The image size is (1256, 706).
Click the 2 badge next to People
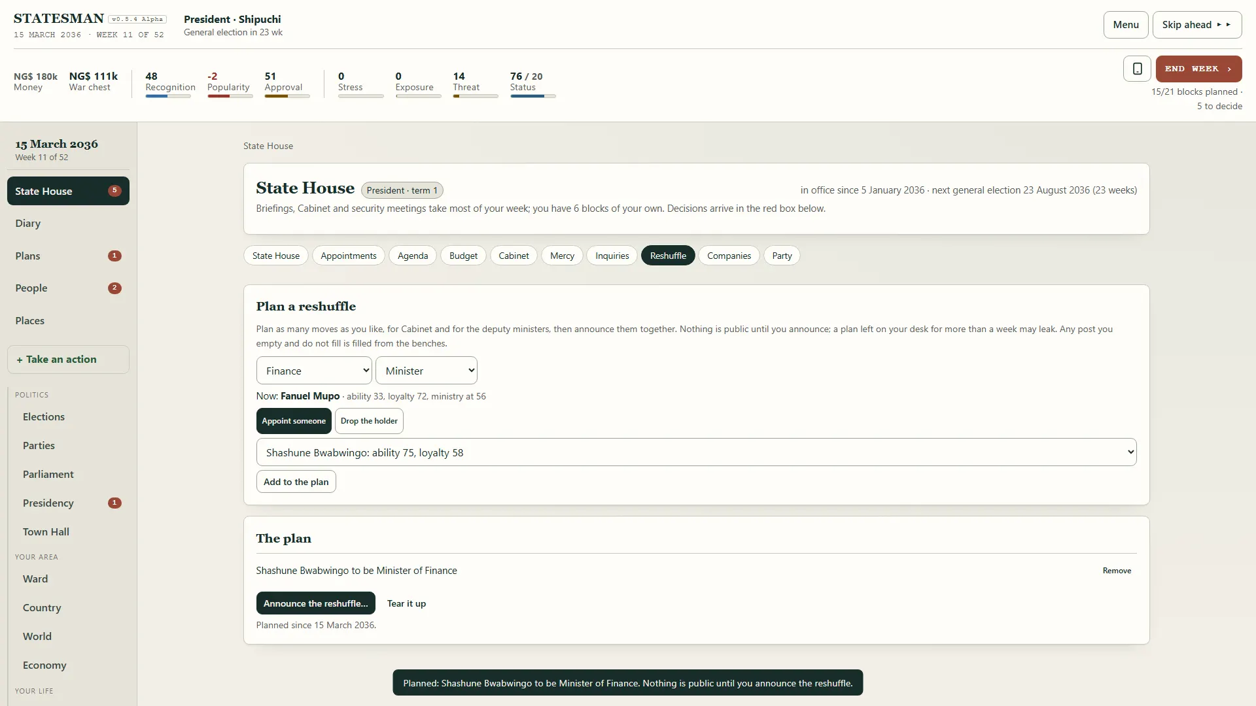pyautogui.click(x=114, y=288)
